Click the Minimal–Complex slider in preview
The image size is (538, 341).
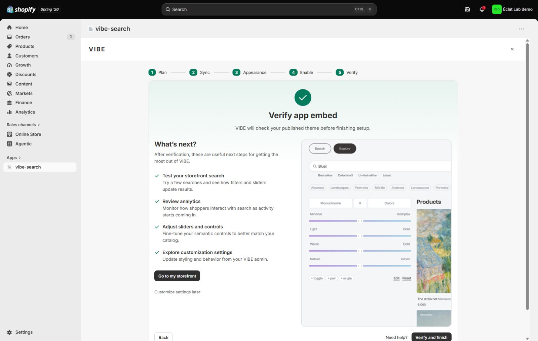[x=360, y=221]
